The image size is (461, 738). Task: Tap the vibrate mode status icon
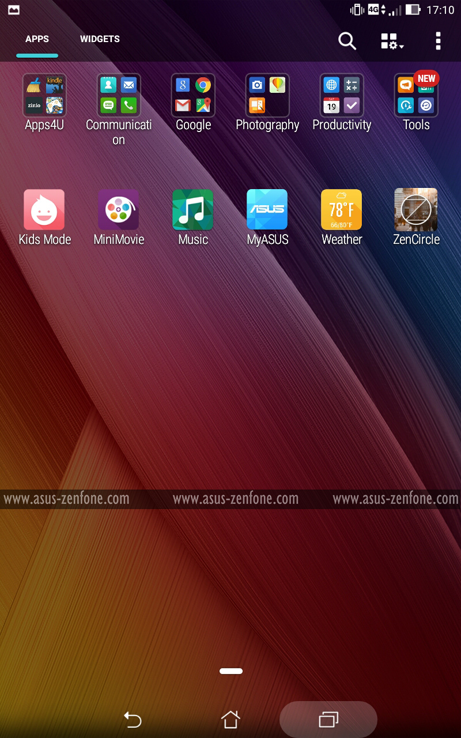pos(357,10)
